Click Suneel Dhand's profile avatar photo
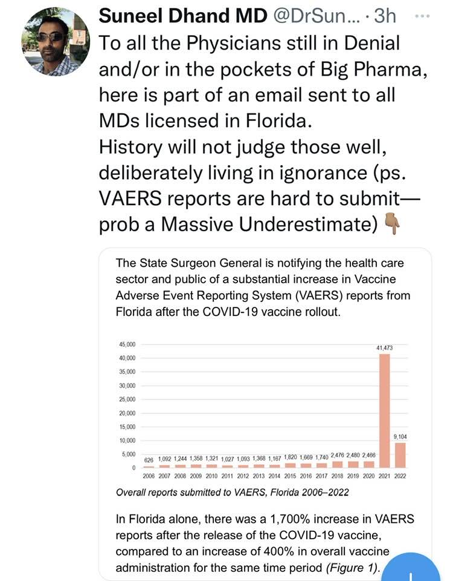The image size is (453, 581). point(56,42)
